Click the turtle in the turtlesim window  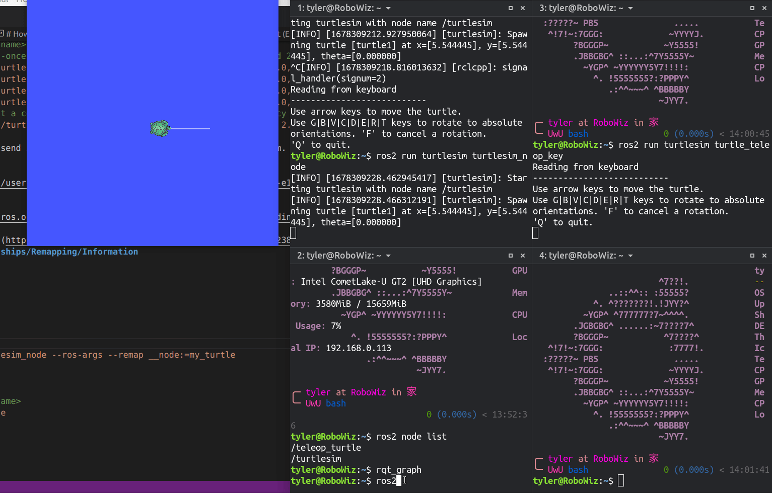pyautogui.click(x=160, y=128)
